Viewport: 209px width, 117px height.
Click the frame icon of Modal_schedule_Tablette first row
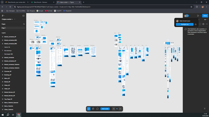pos(3,64)
